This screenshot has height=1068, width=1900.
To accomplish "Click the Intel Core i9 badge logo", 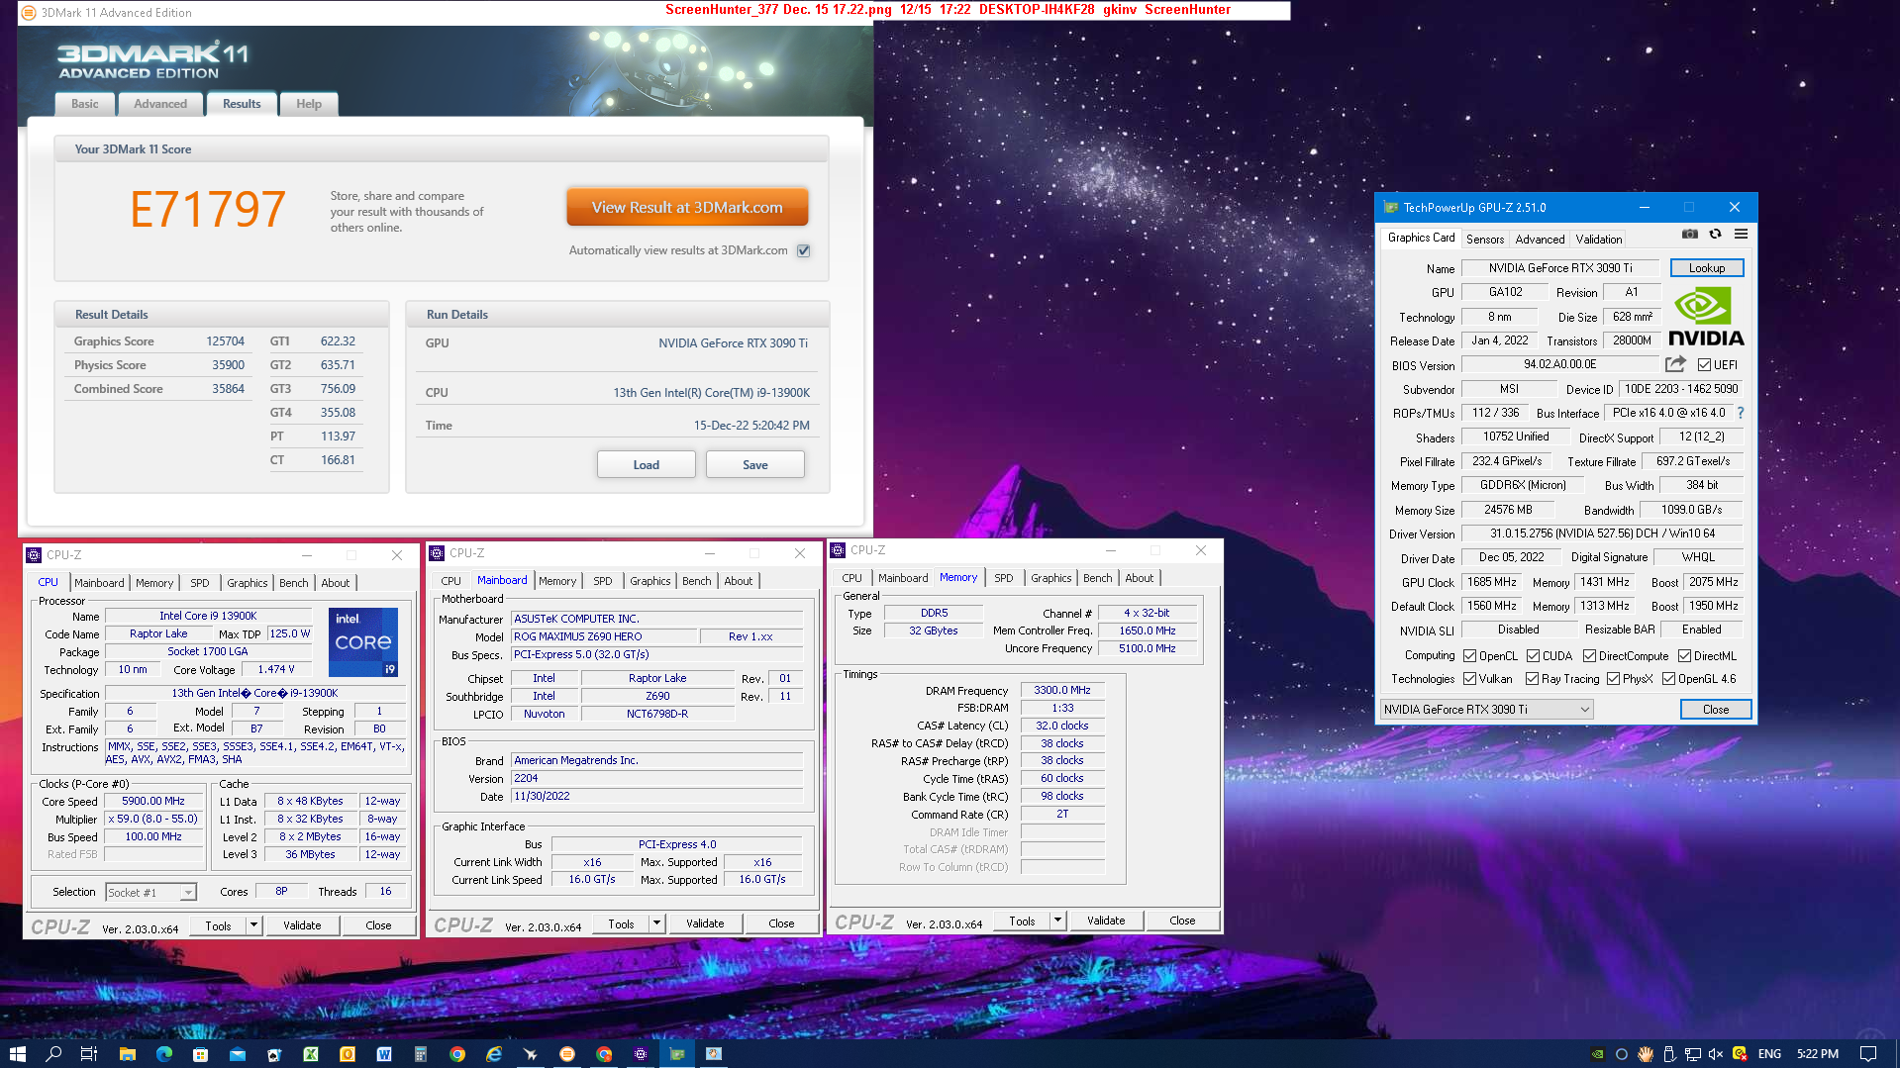I will tap(363, 642).
